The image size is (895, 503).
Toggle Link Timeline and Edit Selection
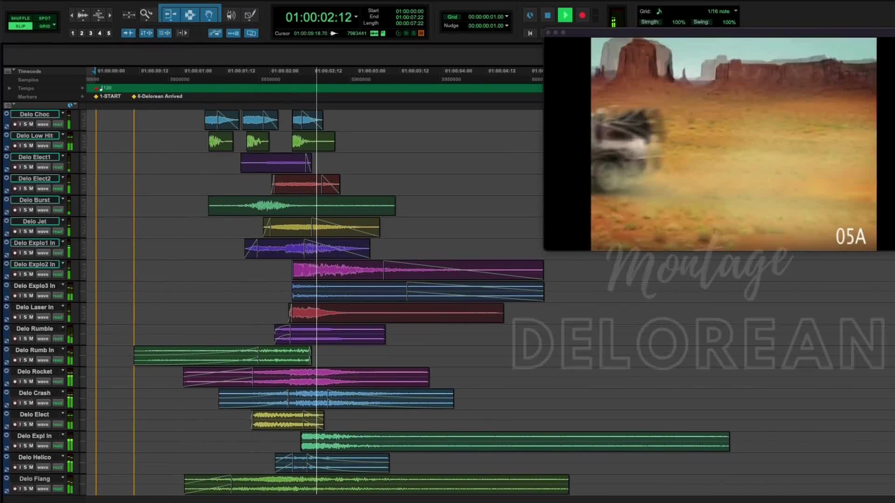pyautogui.click(x=146, y=33)
